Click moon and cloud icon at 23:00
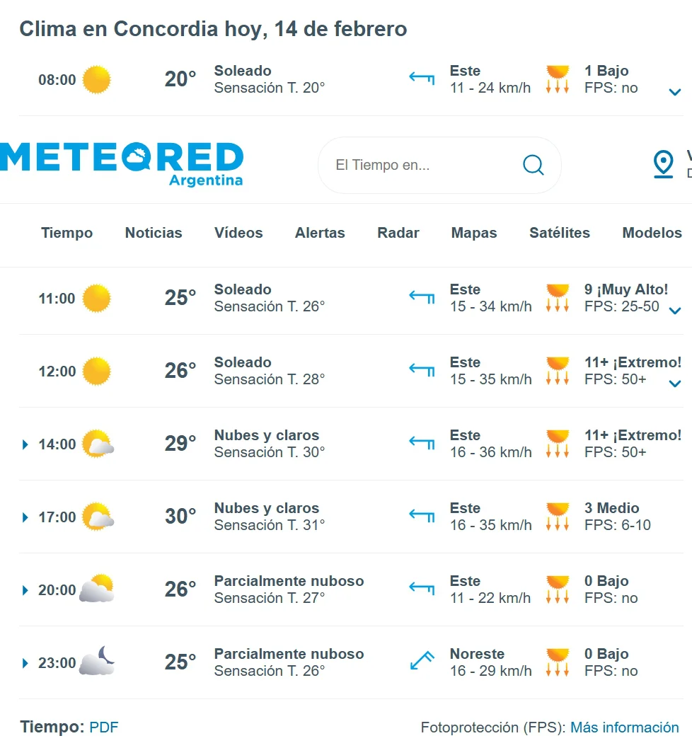The image size is (692, 748). click(x=97, y=662)
